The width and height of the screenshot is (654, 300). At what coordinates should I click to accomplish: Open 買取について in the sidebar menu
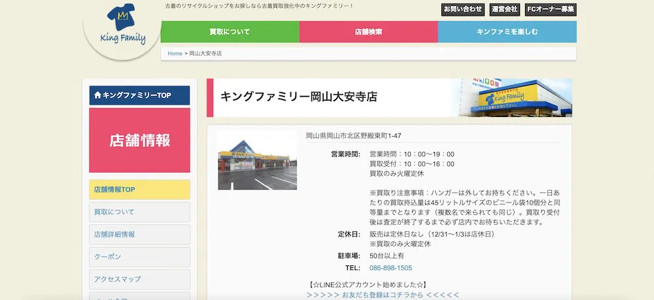[x=139, y=212]
